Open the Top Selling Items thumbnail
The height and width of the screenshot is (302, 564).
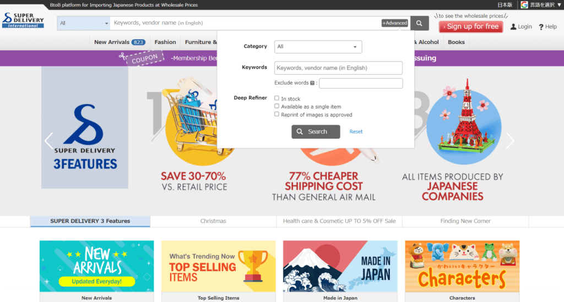point(218,271)
